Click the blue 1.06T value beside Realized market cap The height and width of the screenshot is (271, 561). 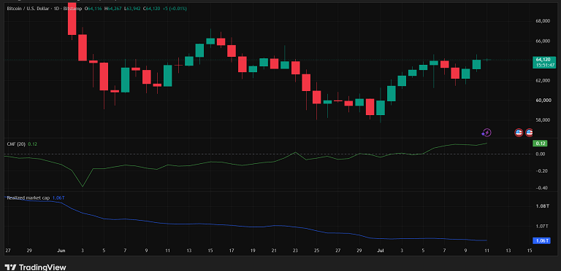pos(58,197)
